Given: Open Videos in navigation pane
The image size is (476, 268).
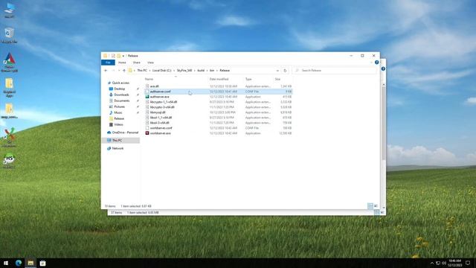Looking at the screenshot, I should 118,124.
